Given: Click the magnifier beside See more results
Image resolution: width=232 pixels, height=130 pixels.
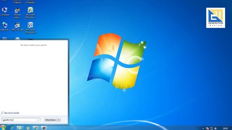Looking at the screenshot, I should [2, 113].
